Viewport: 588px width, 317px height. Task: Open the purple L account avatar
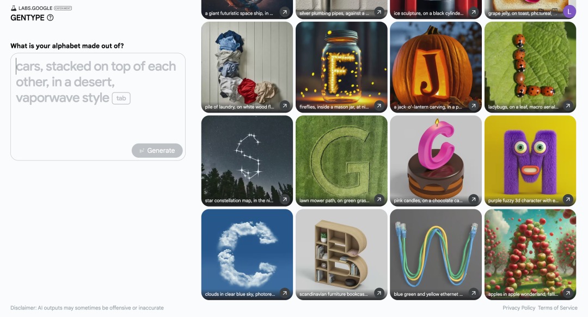(x=569, y=11)
